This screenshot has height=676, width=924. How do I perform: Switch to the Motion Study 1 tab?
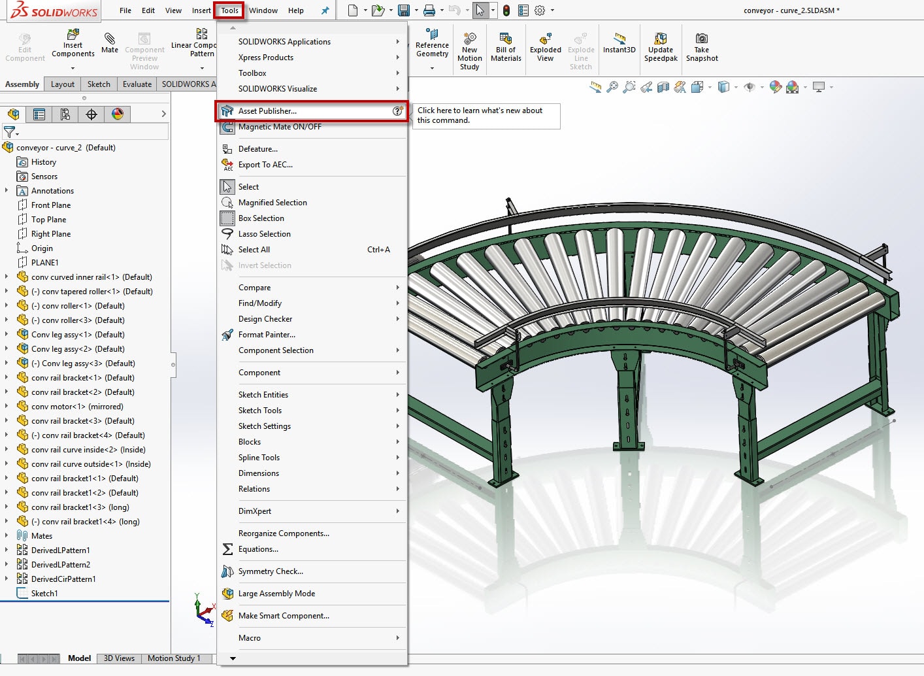point(174,658)
